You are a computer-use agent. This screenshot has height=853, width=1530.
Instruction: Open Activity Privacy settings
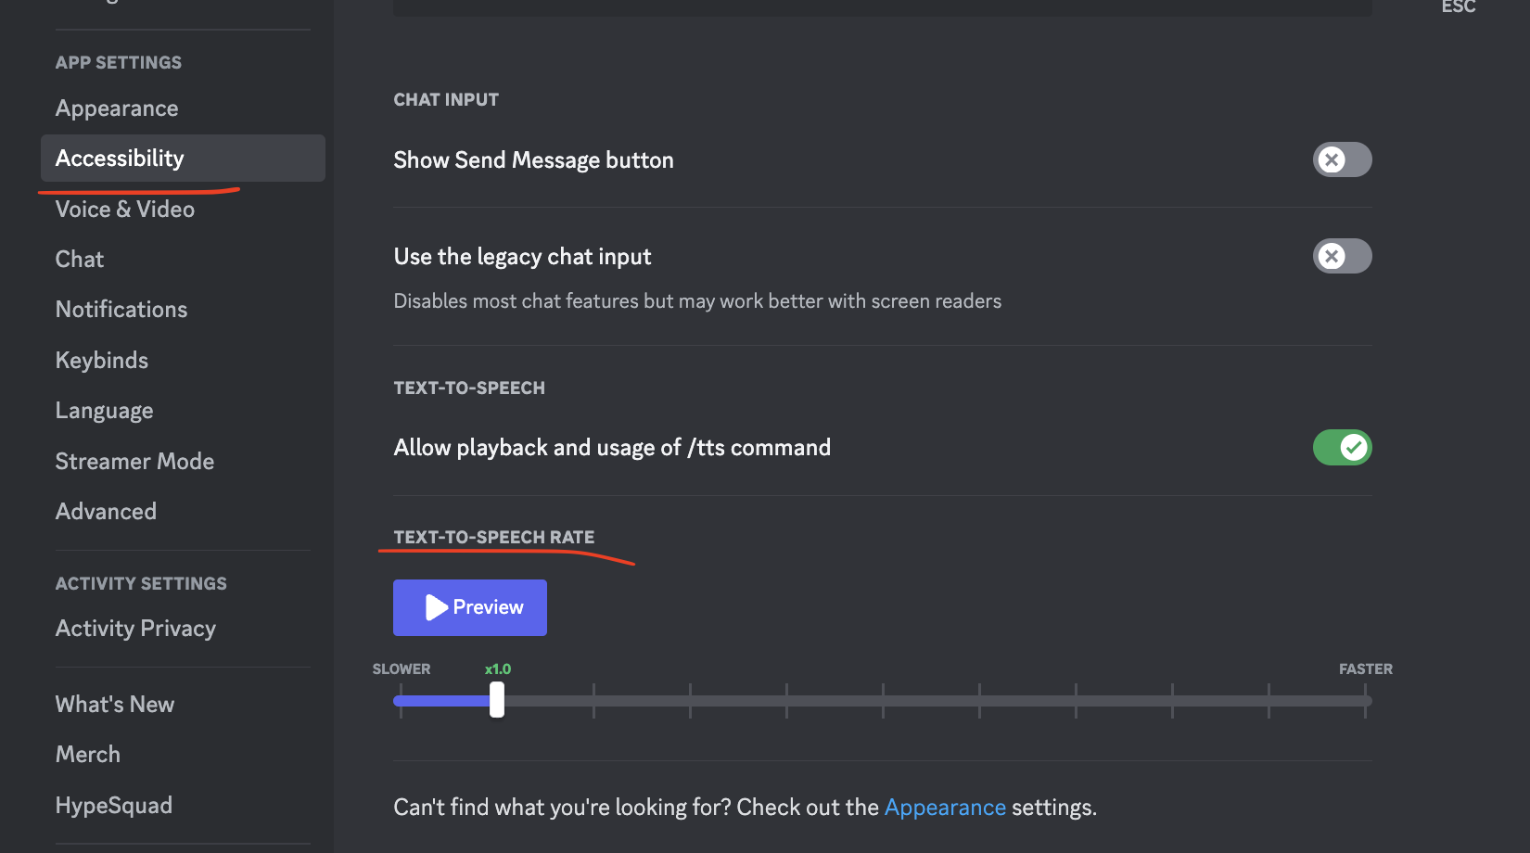(x=135, y=629)
